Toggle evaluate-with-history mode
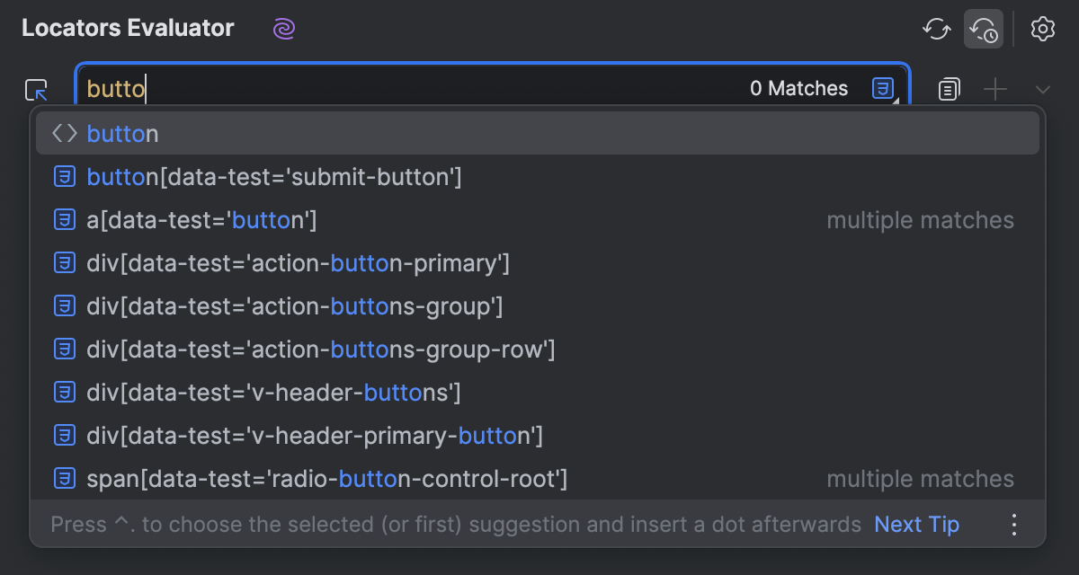The image size is (1079, 575). (x=984, y=29)
